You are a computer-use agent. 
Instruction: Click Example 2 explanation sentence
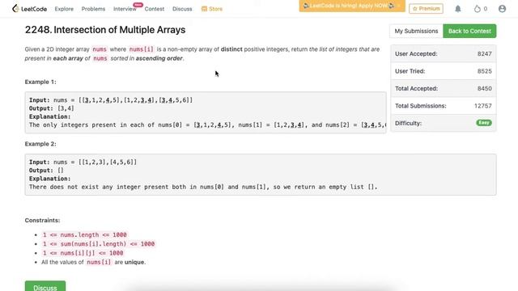[x=203, y=187]
